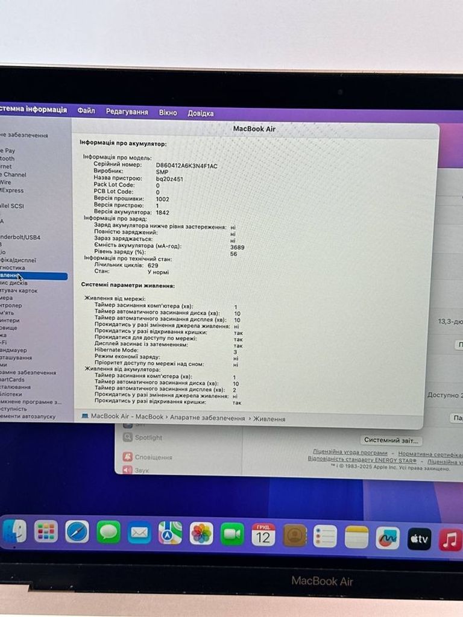
Task: Open the Reminders app in Dock
Action: click(325, 536)
